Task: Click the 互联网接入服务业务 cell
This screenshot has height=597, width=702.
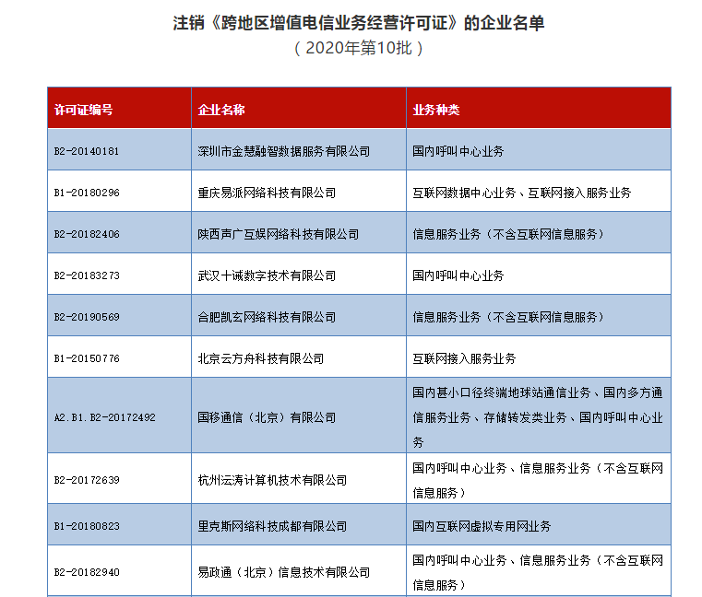Action: click(x=464, y=358)
